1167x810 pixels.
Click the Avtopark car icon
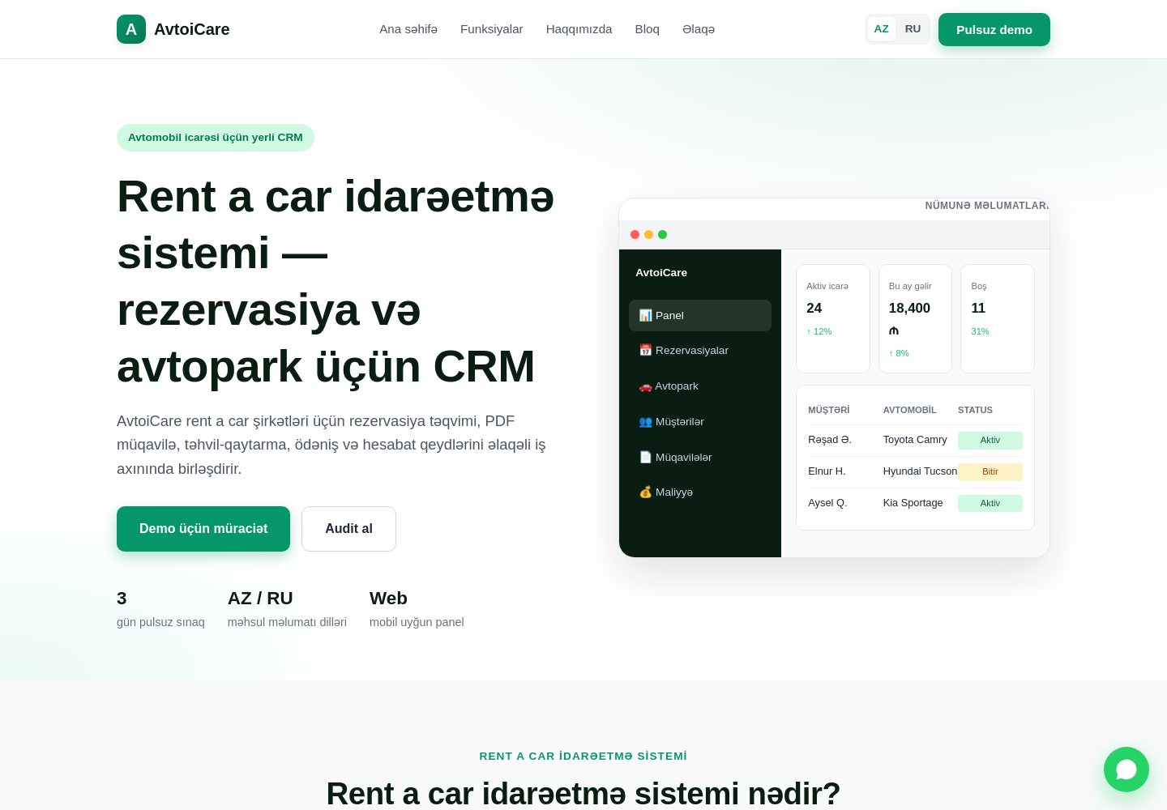click(x=645, y=386)
